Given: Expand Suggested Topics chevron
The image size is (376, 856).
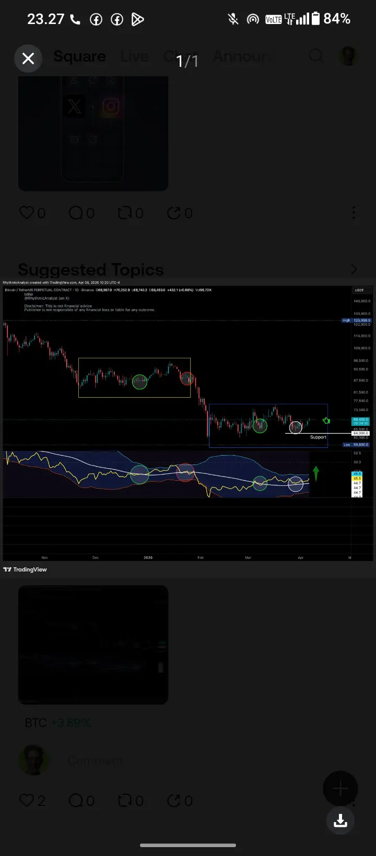Looking at the screenshot, I should point(354,269).
